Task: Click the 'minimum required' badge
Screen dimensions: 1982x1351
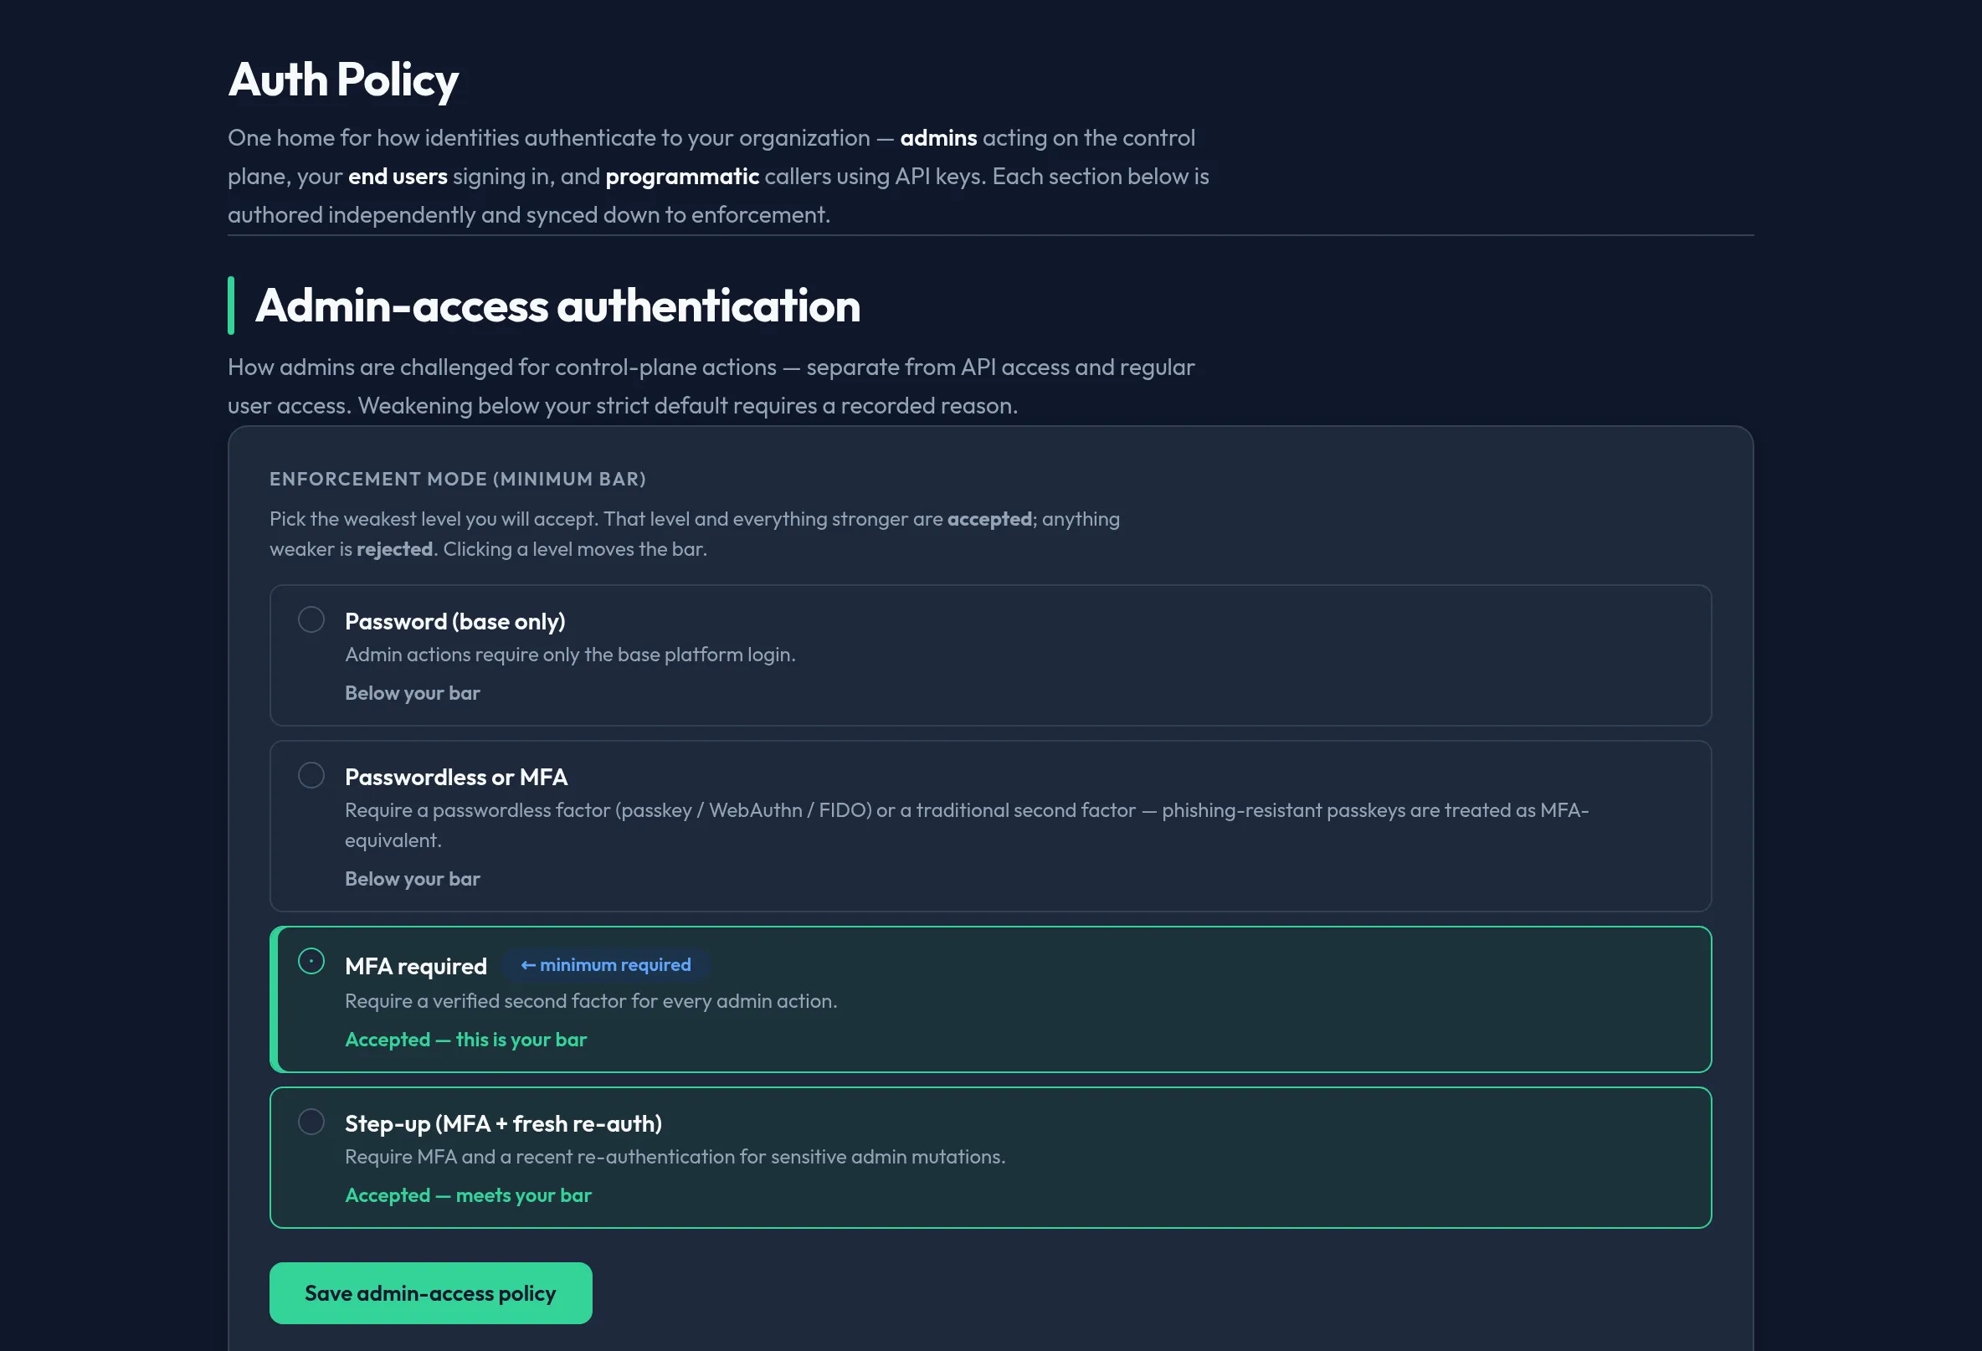Action: [605, 964]
